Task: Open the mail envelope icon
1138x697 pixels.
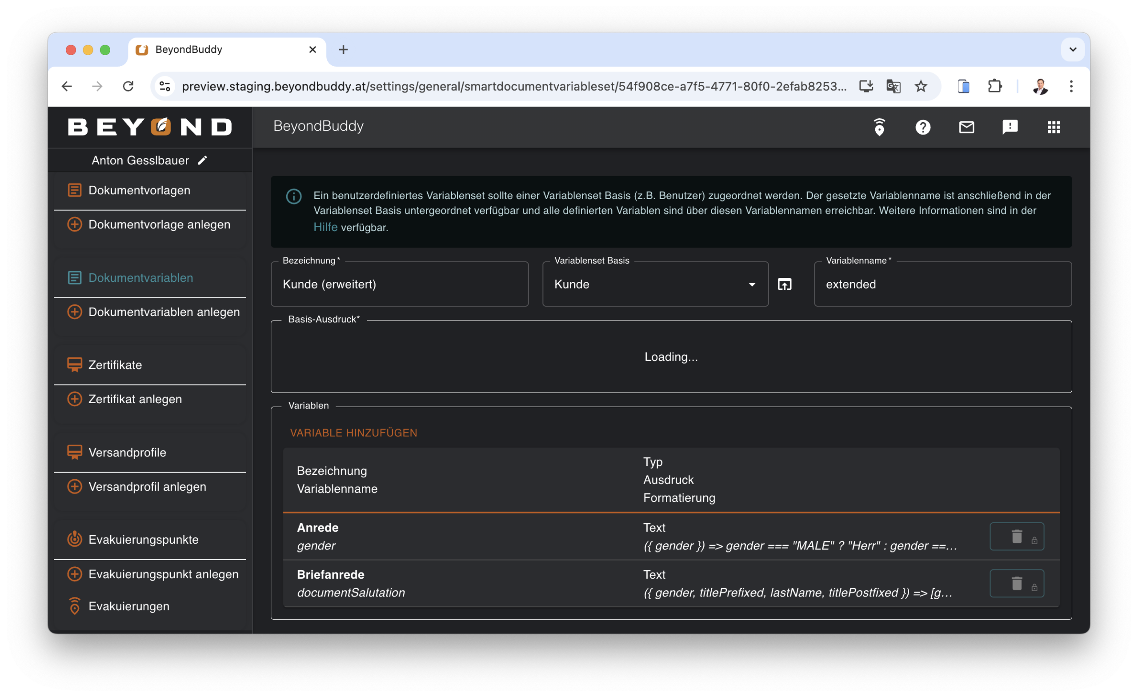Action: (966, 127)
